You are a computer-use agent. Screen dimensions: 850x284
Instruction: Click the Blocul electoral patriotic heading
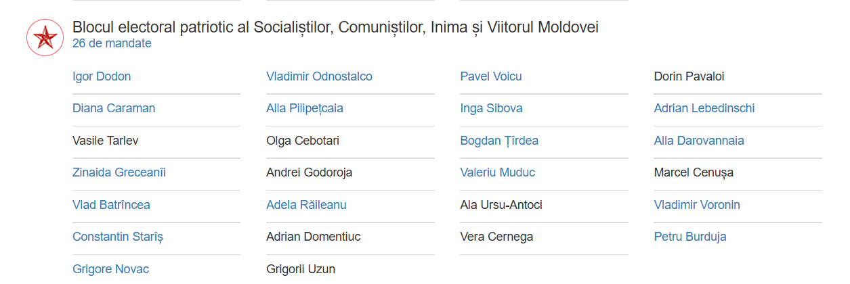coord(335,28)
